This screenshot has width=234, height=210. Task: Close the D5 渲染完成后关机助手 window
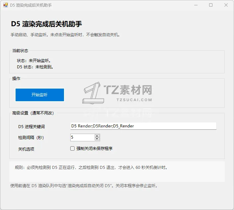226,5
